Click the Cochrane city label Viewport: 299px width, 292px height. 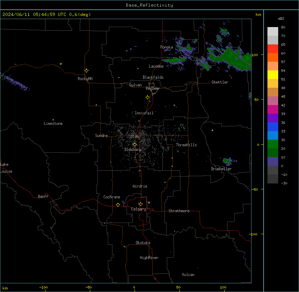(x=112, y=197)
